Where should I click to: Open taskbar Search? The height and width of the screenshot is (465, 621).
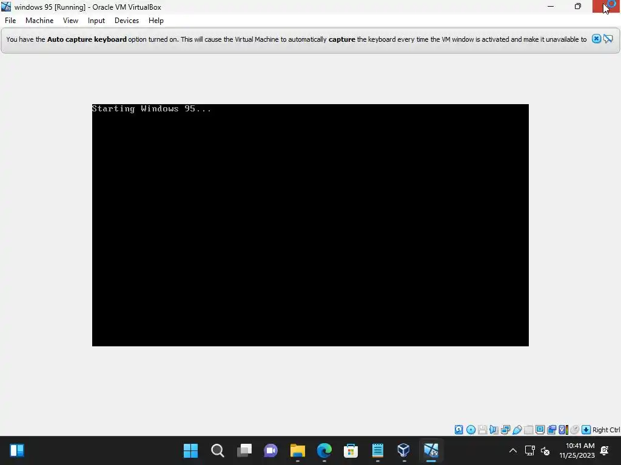218,450
